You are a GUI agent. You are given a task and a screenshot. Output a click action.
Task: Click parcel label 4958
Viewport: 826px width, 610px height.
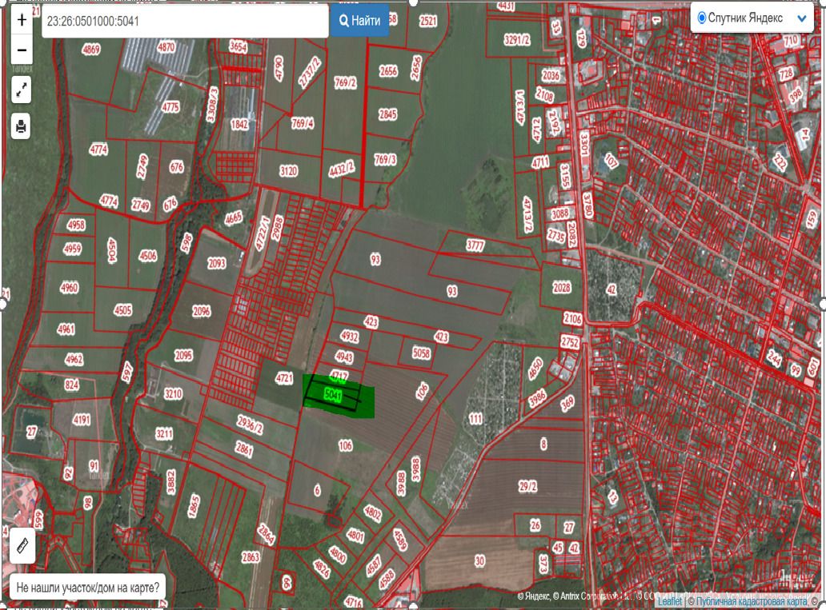[76, 225]
